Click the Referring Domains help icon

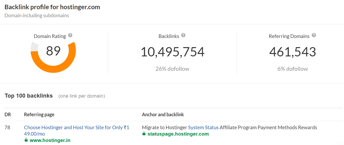tap(313, 35)
